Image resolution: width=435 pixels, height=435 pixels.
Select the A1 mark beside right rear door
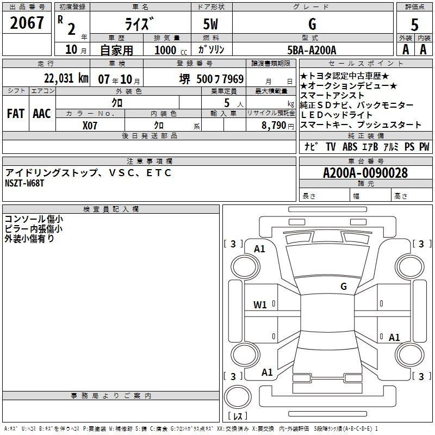point(394,337)
